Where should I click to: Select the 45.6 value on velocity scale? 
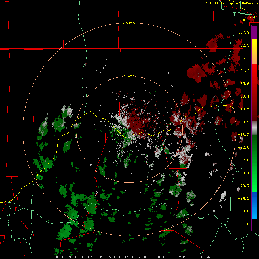[x=245, y=83]
